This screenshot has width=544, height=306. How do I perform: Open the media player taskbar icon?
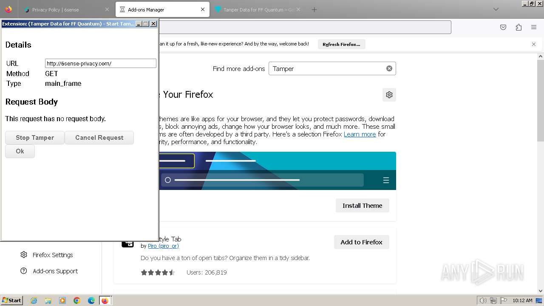62,300
